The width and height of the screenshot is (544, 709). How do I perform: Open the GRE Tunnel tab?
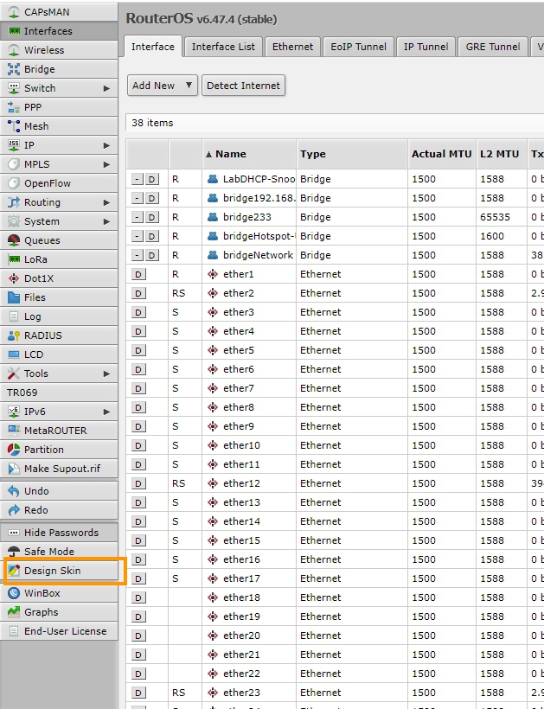point(493,47)
